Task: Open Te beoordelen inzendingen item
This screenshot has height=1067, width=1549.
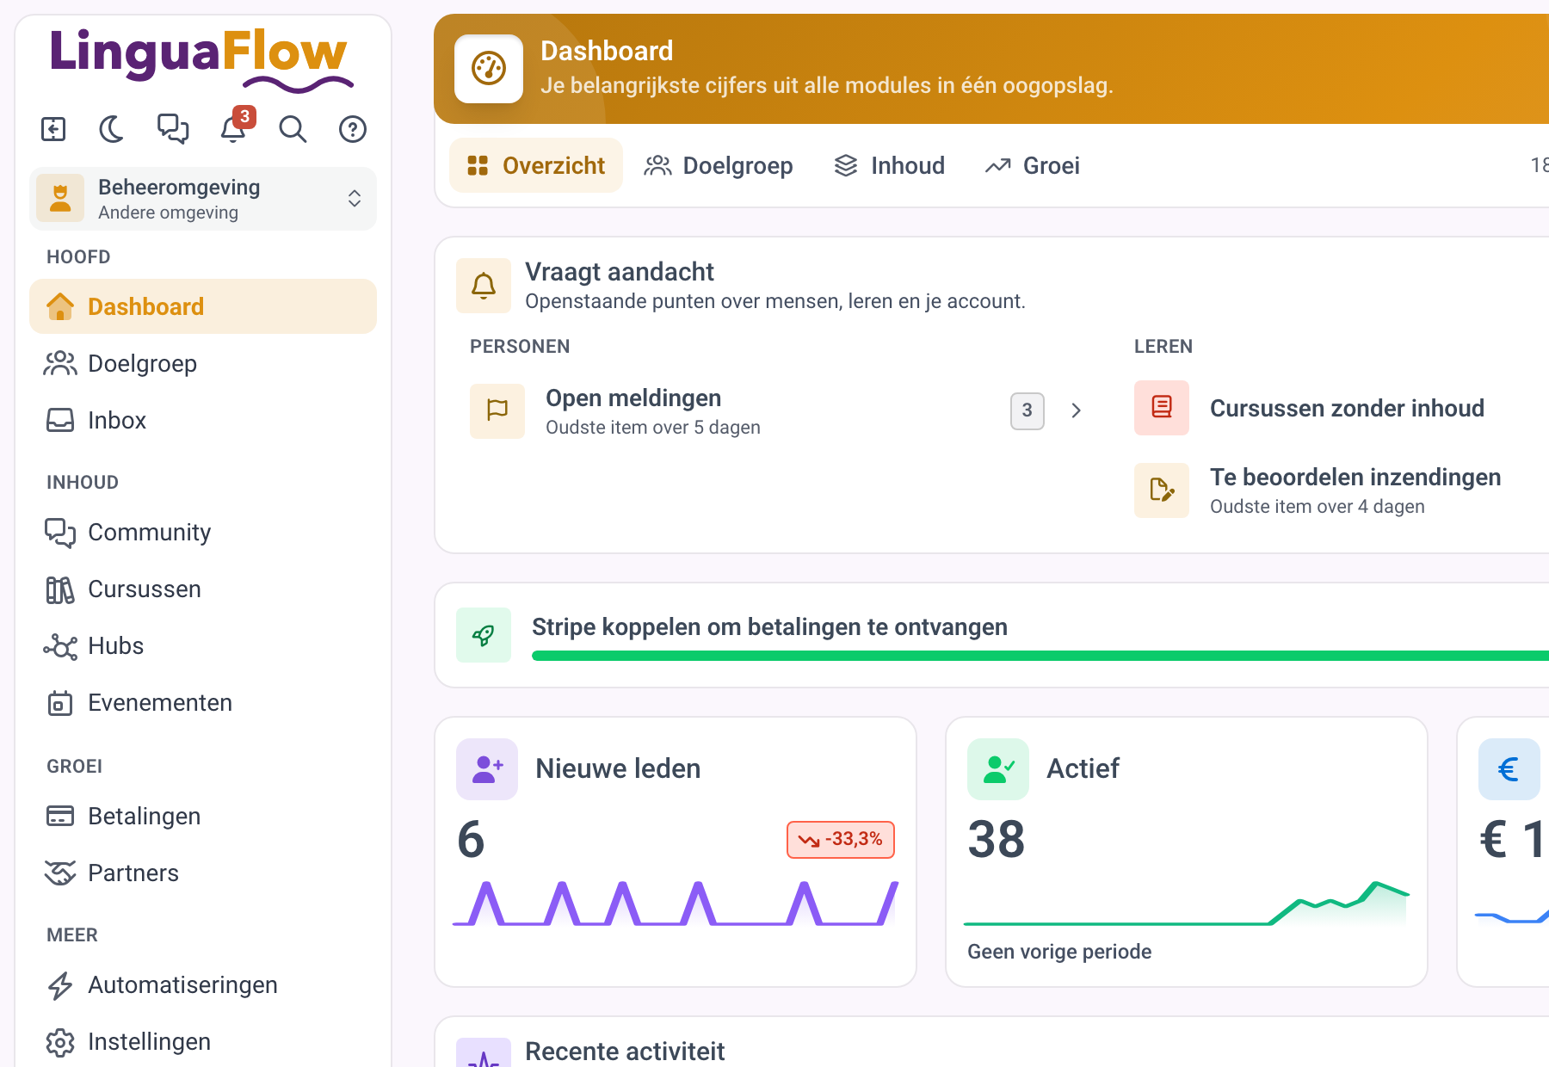Action: pos(1355,490)
